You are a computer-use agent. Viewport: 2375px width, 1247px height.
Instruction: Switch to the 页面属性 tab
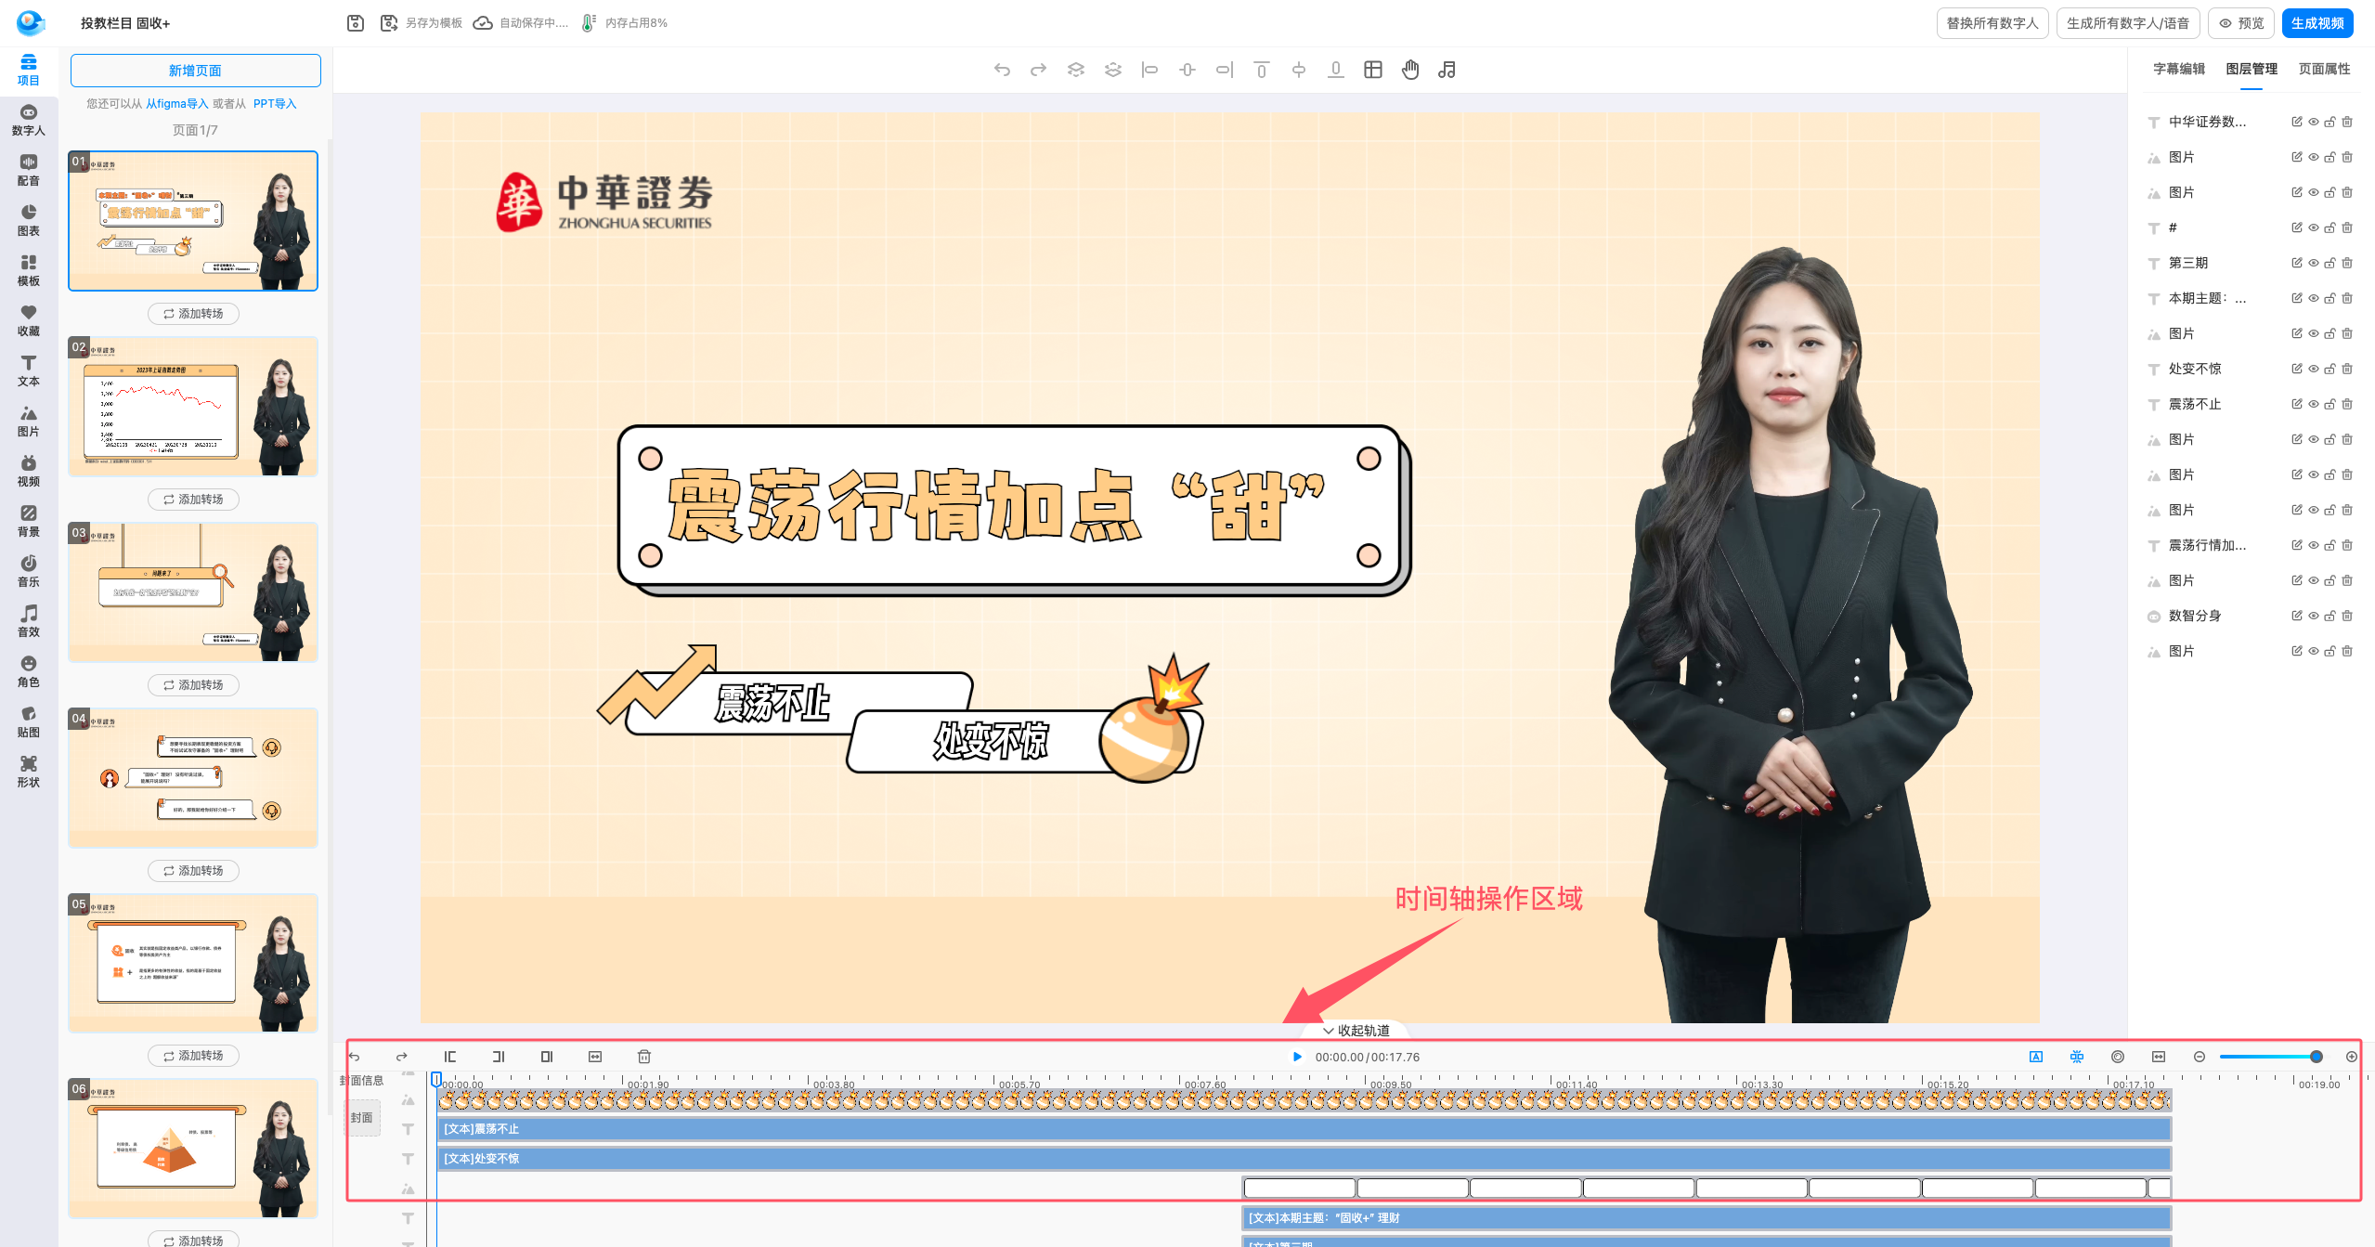point(2324,69)
